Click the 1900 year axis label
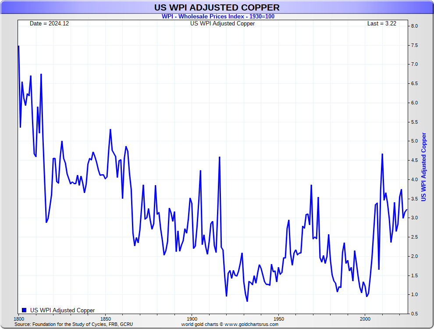This screenshot has width=434, height=329. click(192, 318)
